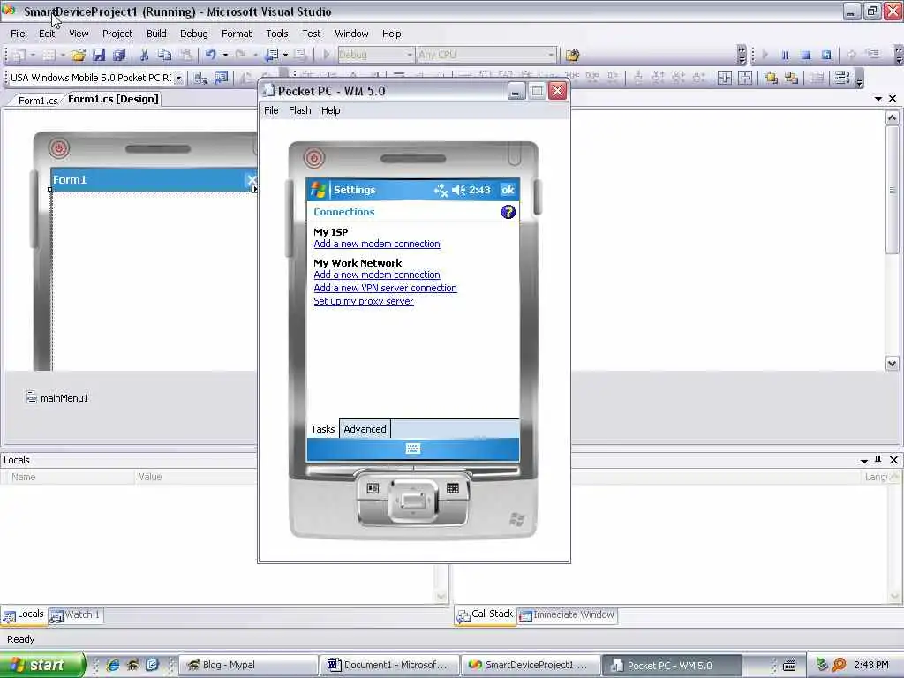
Task: Open the Call Stack tab
Action: (486, 614)
